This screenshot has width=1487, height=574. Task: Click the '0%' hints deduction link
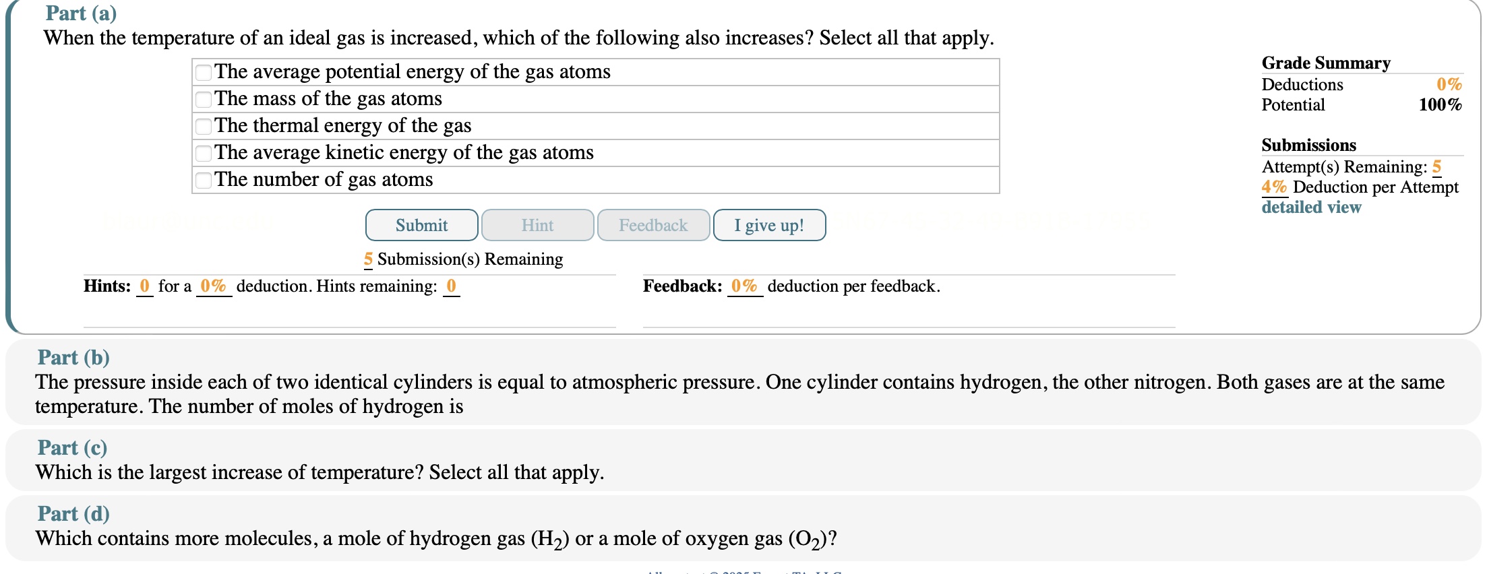214,286
